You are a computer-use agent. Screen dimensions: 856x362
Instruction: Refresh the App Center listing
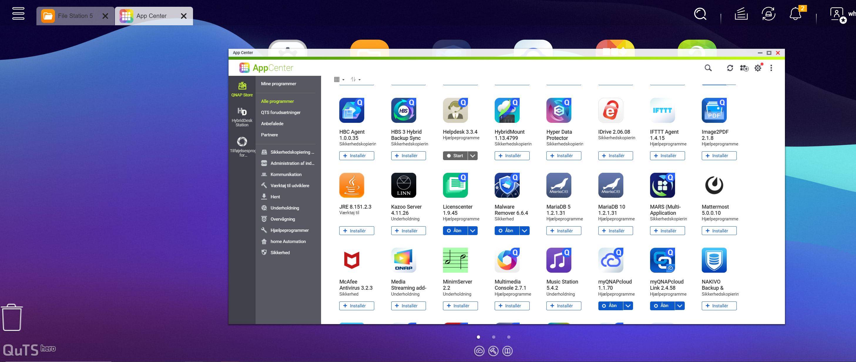pos(730,68)
